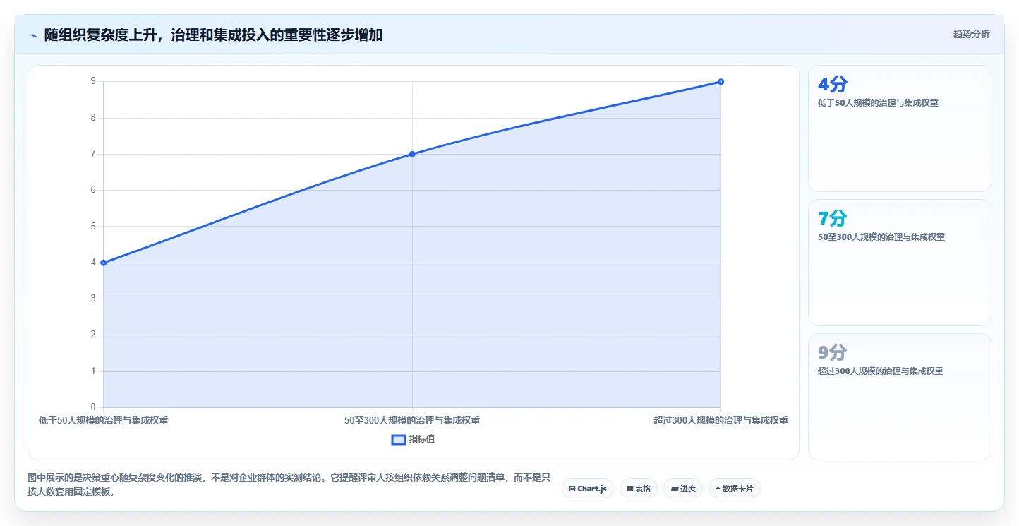Click the 4分 data card value

point(832,85)
